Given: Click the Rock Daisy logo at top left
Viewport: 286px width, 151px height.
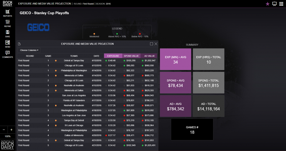Looking at the screenshot, I should click(8, 4).
